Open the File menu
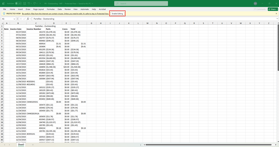This screenshot has height=147, width=279. 5,9
